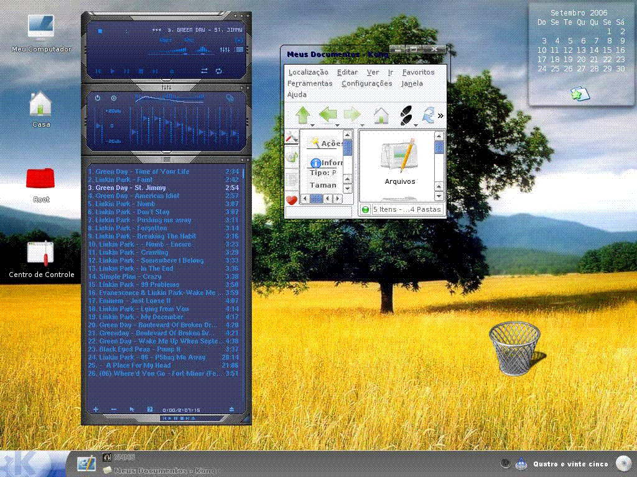Open the red heart favorites sidebar tab
This screenshot has width=637, height=477.
coord(291,200)
